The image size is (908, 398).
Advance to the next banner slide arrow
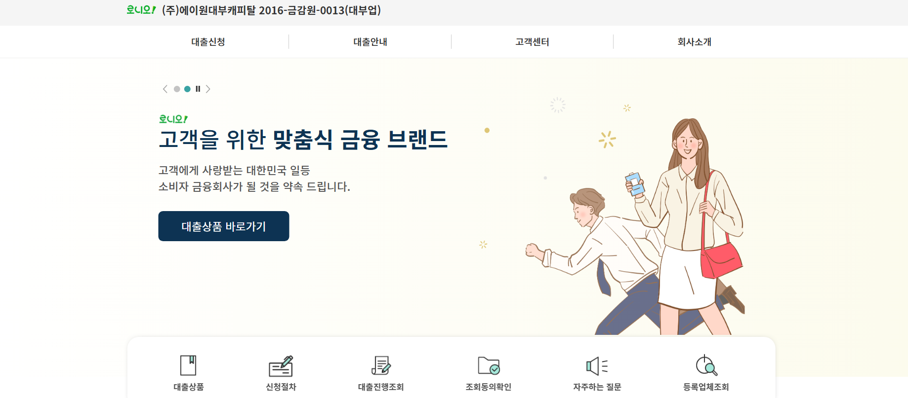tap(208, 89)
